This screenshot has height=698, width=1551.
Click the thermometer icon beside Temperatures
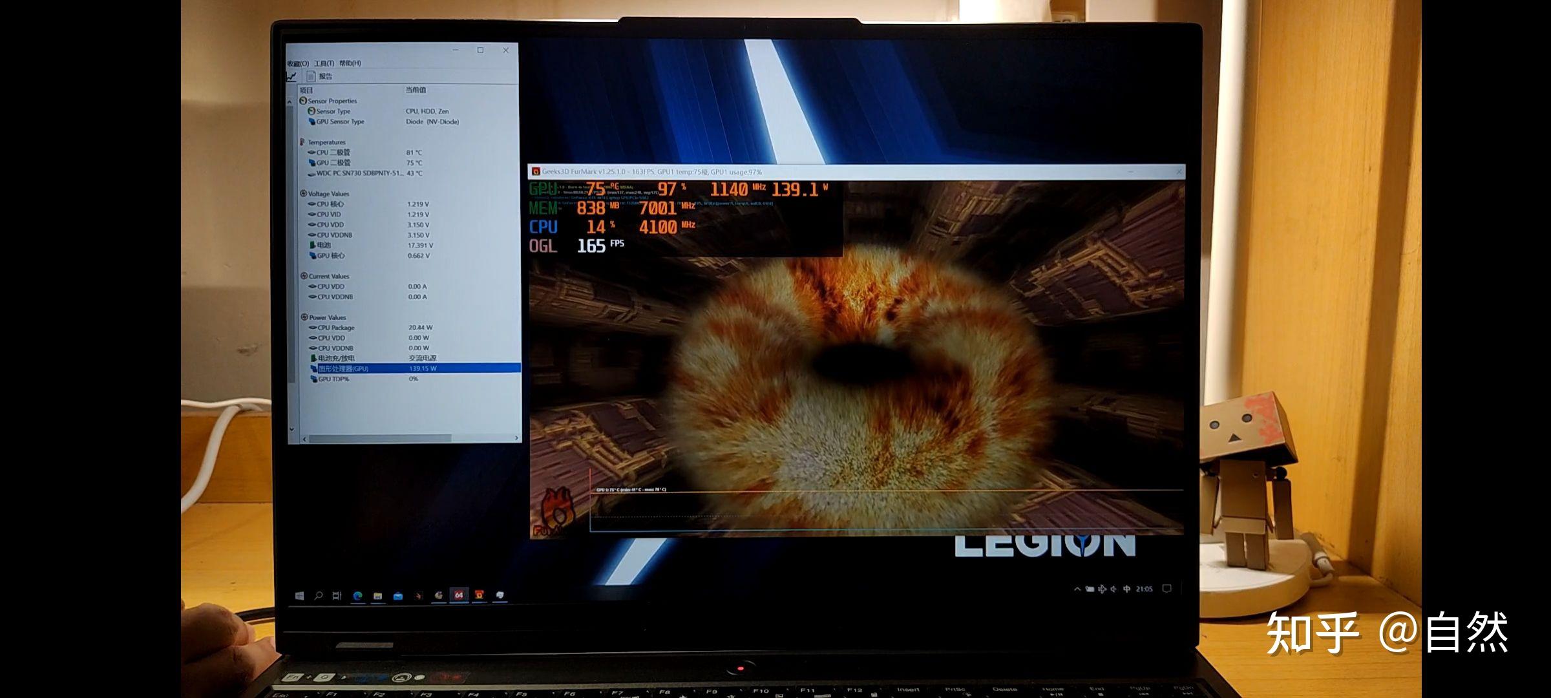pyautogui.click(x=302, y=142)
